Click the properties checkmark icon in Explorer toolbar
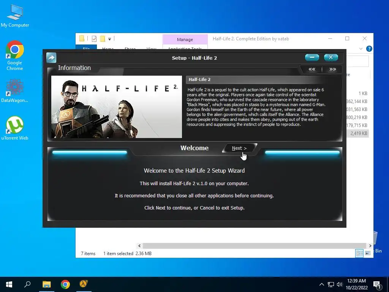Image resolution: width=389 pixels, height=292 pixels. click(x=94, y=39)
